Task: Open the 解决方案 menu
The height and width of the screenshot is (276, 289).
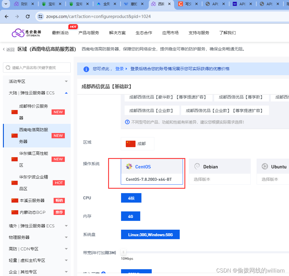Action: 117,33
